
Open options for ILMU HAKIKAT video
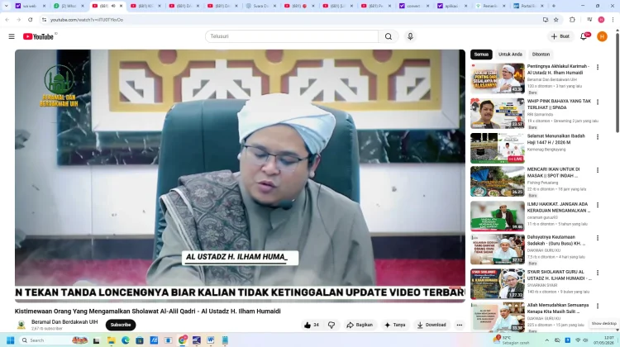(598, 205)
